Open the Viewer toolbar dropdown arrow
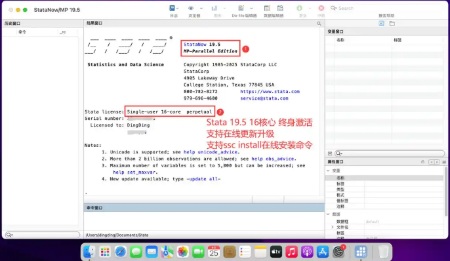The image size is (450, 261). [201, 9]
